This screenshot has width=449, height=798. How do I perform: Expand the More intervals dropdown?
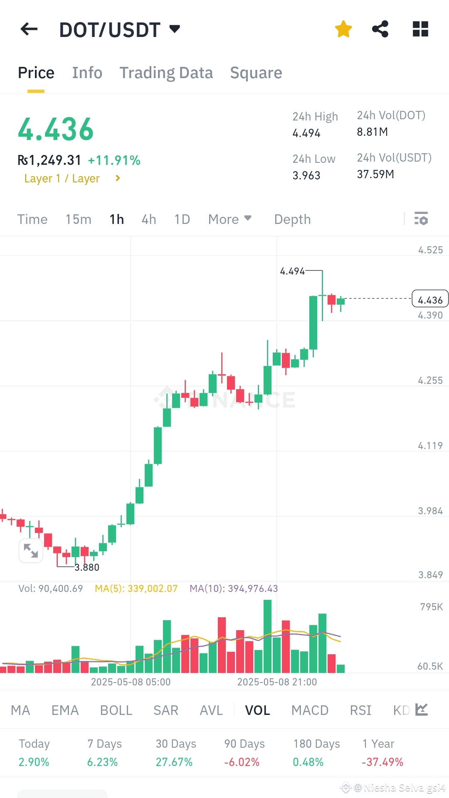[x=229, y=219]
